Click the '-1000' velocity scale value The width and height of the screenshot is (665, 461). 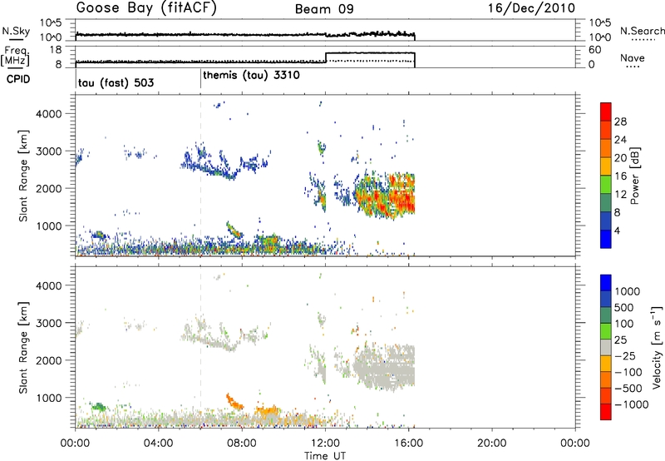click(x=632, y=404)
